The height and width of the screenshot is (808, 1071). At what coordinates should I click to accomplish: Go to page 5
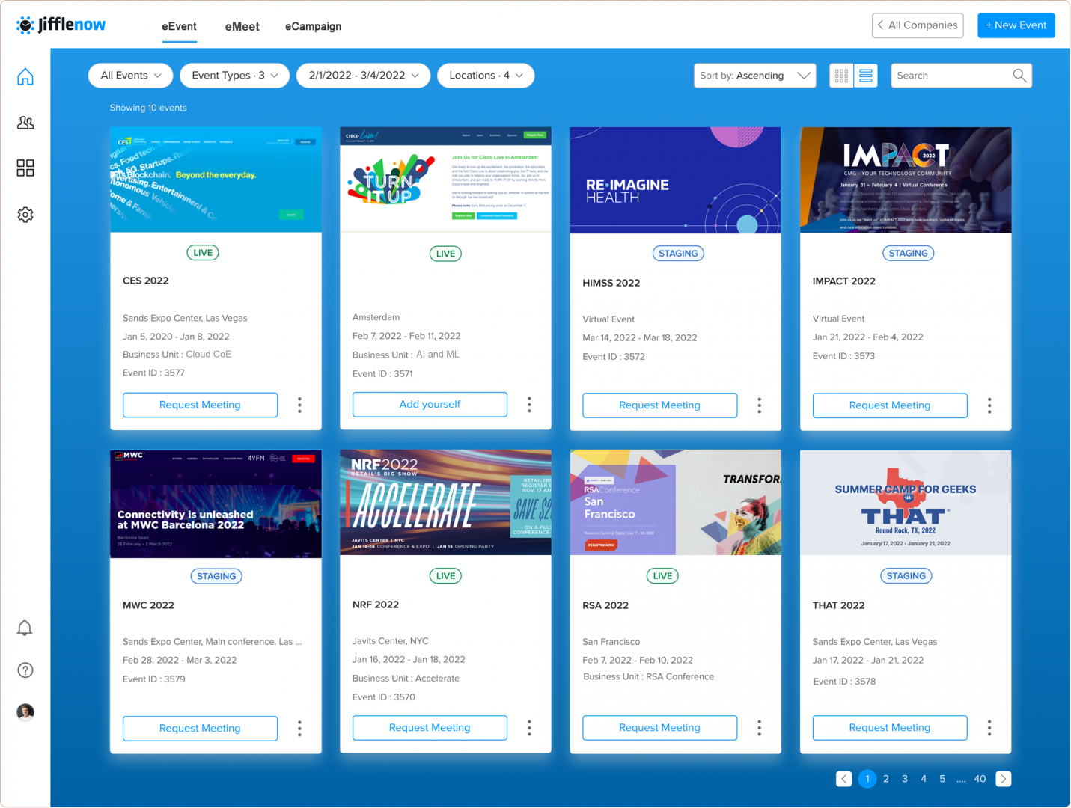[942, 779]
